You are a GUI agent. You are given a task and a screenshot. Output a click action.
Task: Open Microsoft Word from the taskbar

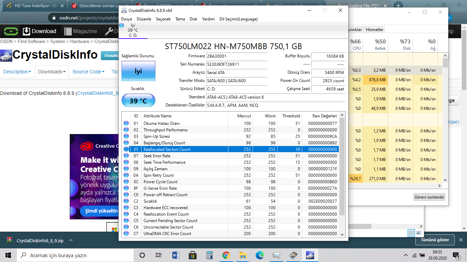[x=176, y=255]
